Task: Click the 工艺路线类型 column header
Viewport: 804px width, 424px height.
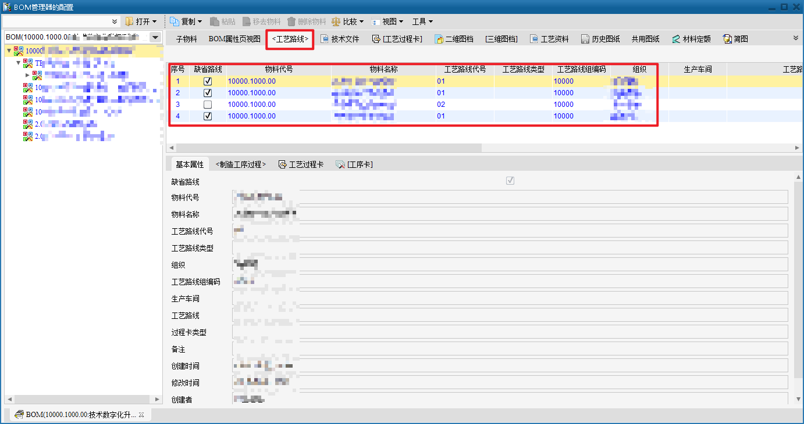Action: 523,69
